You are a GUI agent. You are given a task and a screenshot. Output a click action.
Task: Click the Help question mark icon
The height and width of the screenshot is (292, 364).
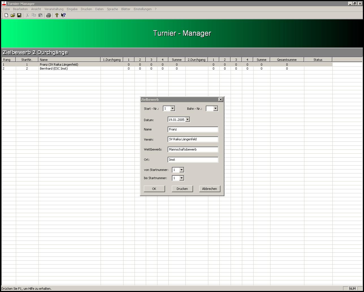pos(57,15)
